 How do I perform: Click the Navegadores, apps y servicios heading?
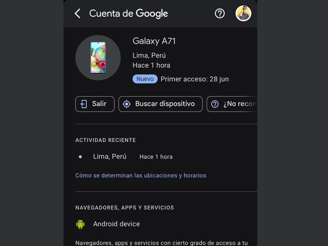pyautogui.click(x=125, y=207)
